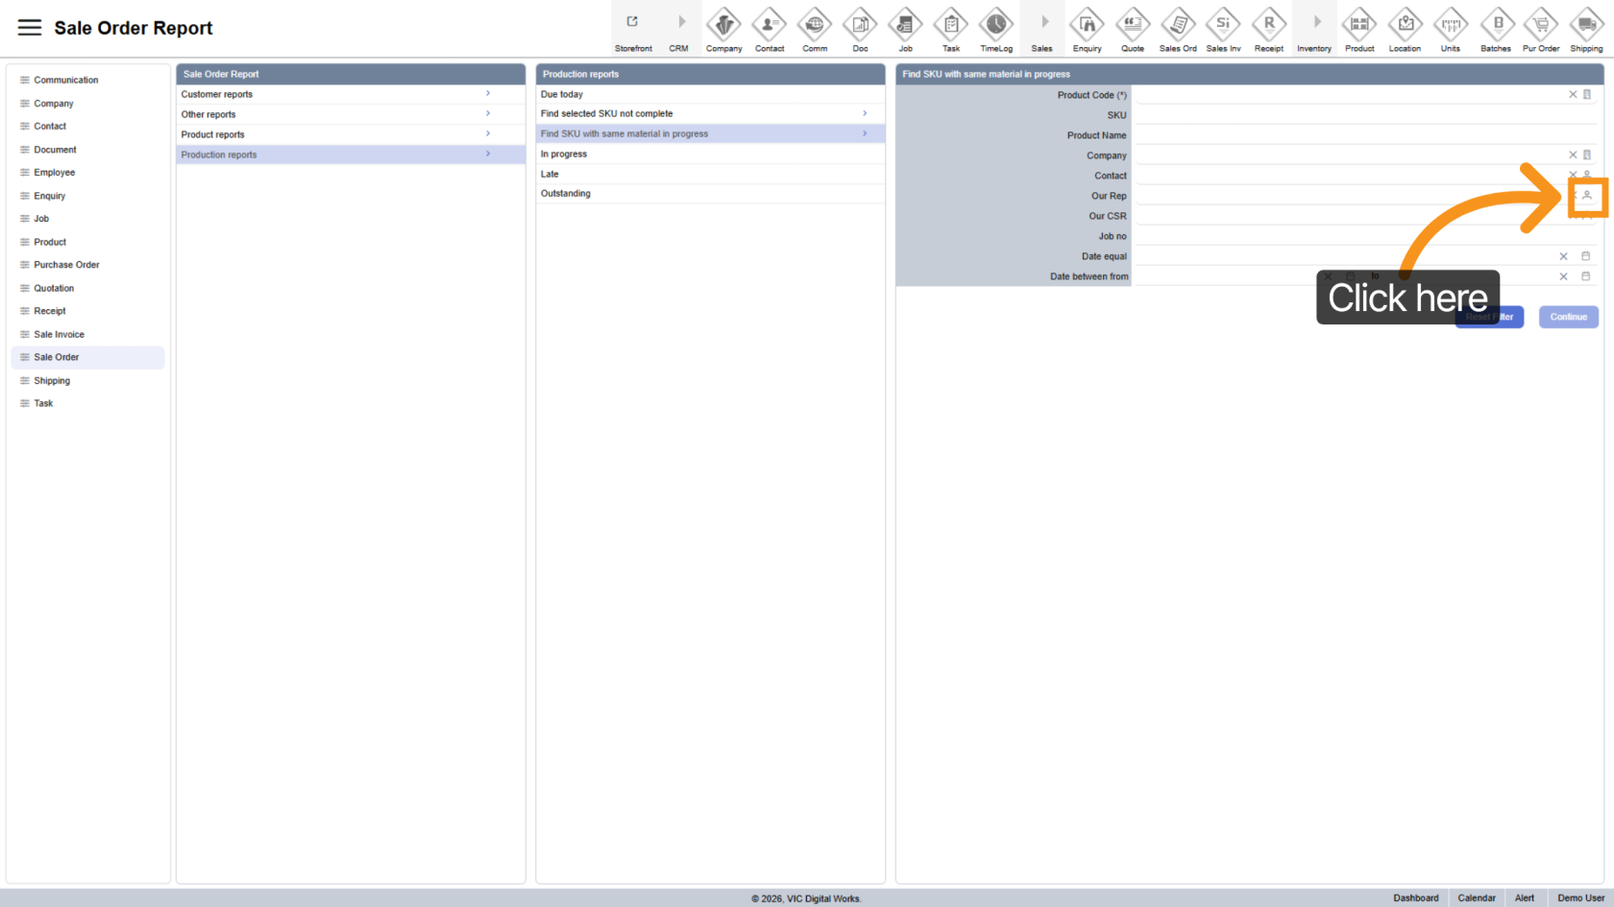Expand Find SKU with same material chevron
Screen dimensions: 1614x907
point(865,133)
